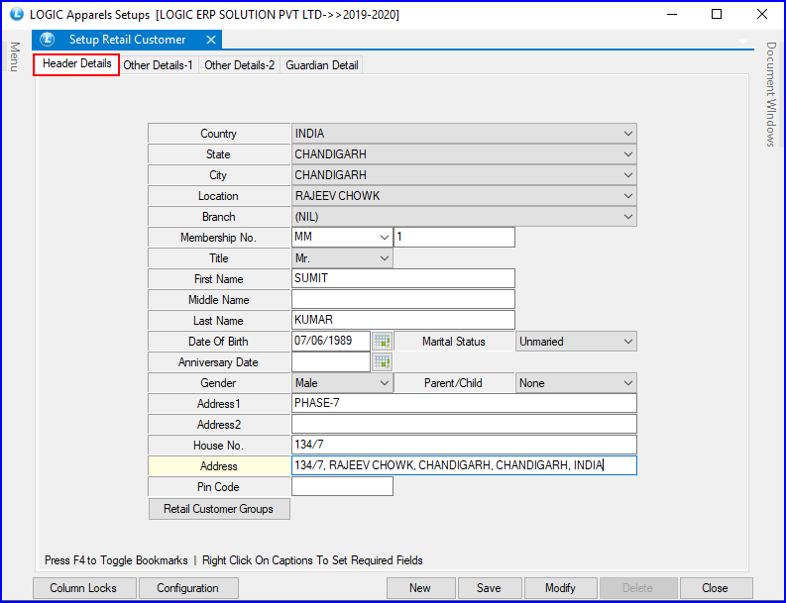786x603 pixels.
Task: Click the Address2 field
Action: pyautogui.click(x=464, y=424)
